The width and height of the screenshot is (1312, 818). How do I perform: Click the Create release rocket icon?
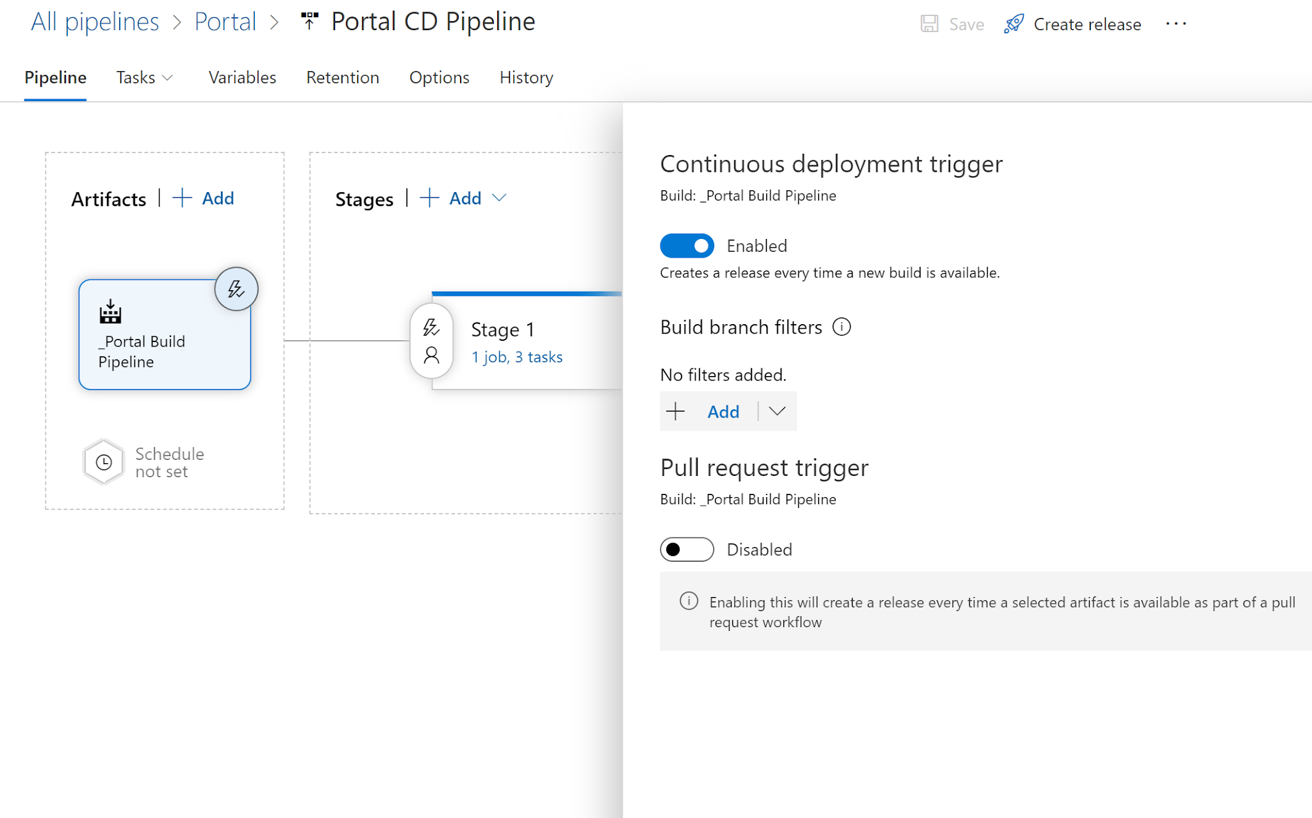[1014, 23]
